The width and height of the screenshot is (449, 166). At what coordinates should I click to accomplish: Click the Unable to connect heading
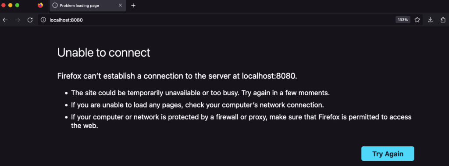click(103, 53)
